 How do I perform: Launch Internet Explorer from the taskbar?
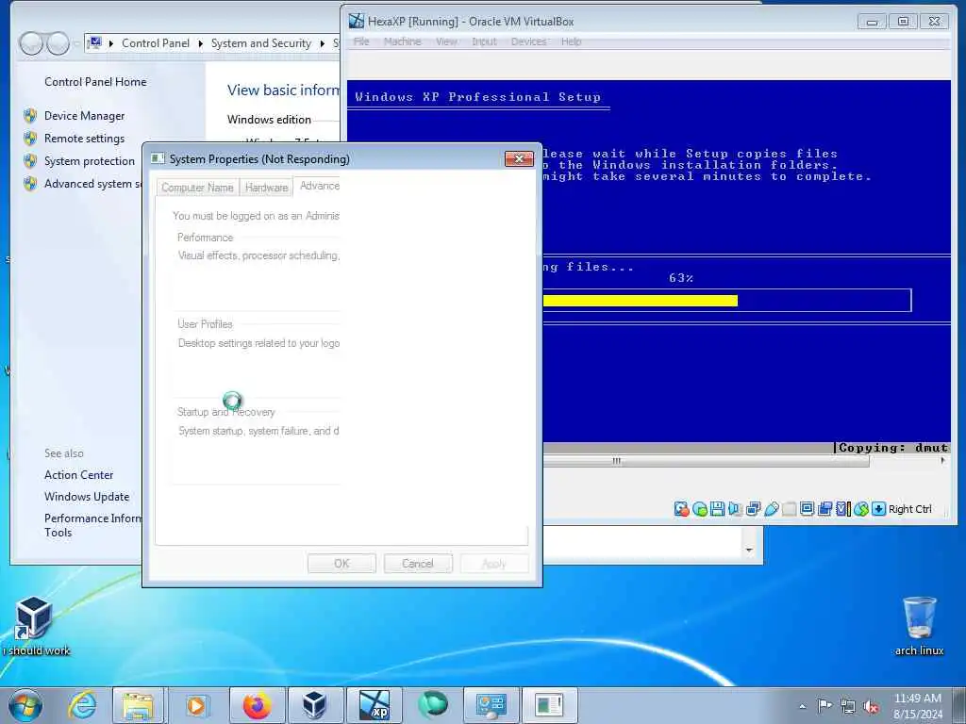[x=83, y=705]
